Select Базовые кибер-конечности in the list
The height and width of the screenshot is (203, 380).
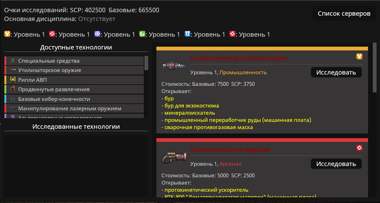(x=74, y=99)
